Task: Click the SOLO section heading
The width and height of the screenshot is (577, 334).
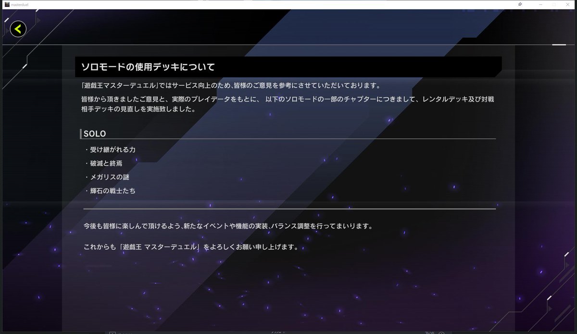Action: point(94,133)
